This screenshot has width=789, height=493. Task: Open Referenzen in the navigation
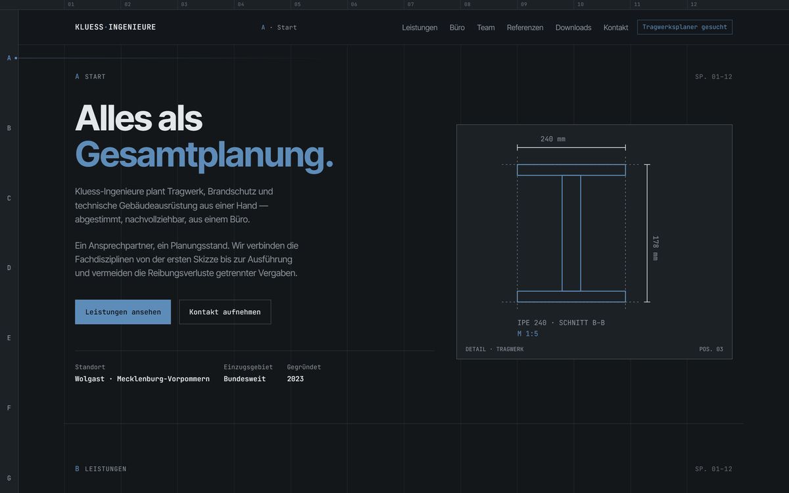[x=525, y=28]
